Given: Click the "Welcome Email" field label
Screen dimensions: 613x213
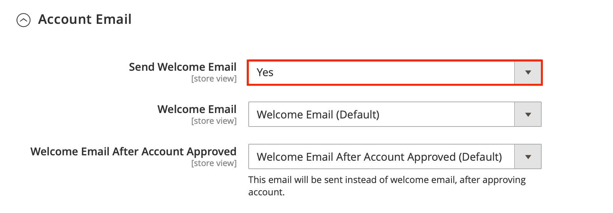Looking at the screenshot, I should [197, 109].
